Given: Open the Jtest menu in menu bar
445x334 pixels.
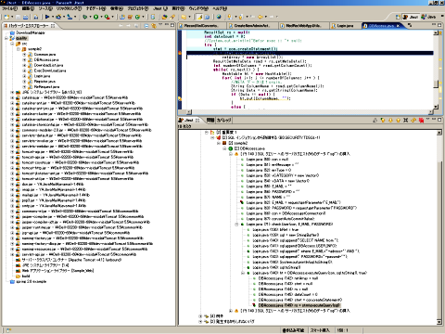Looking at the screenshot, I should tap(160, 8).
